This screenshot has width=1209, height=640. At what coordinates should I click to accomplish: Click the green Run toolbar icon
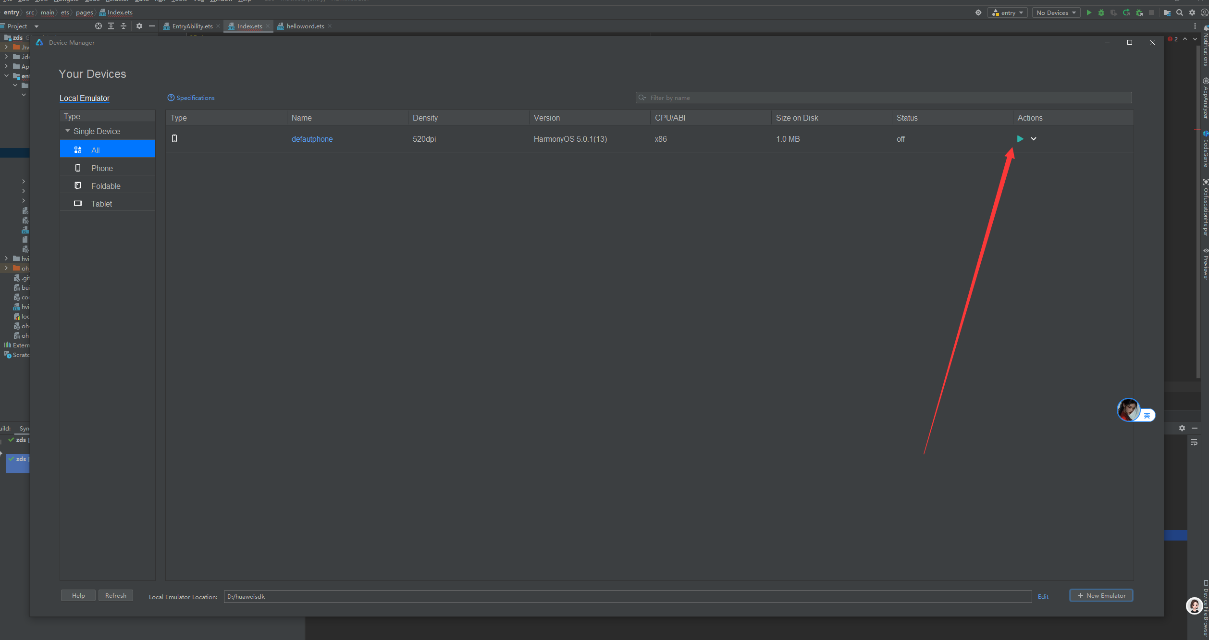tap(1089, 12)
